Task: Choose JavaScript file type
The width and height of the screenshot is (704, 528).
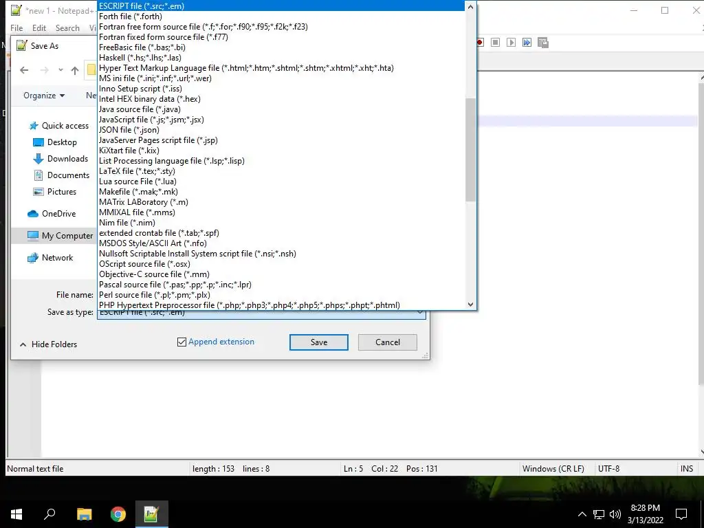Action: tap(280, 120)
